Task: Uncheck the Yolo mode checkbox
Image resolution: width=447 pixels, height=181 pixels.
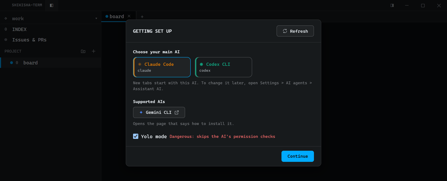Action: (136, 136)
